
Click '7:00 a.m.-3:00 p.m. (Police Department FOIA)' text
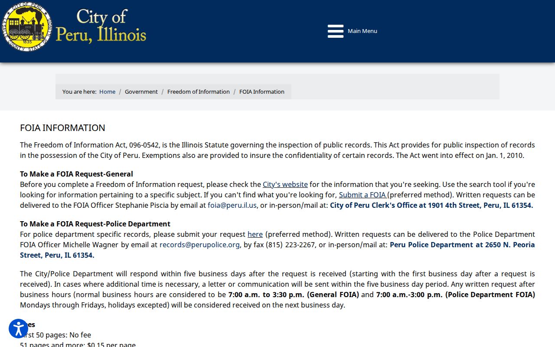pyautogui.click(x=455, y=295)
